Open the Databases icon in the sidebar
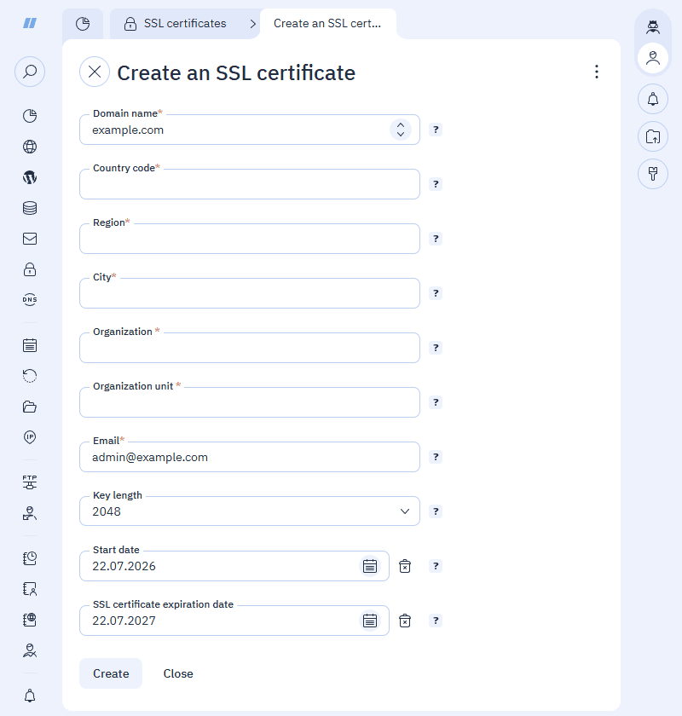 [x=30, y=208]
